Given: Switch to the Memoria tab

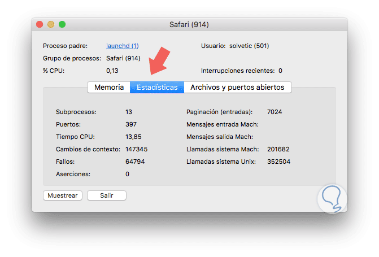Looking at the screenshot, I should (x=109, y=88).
